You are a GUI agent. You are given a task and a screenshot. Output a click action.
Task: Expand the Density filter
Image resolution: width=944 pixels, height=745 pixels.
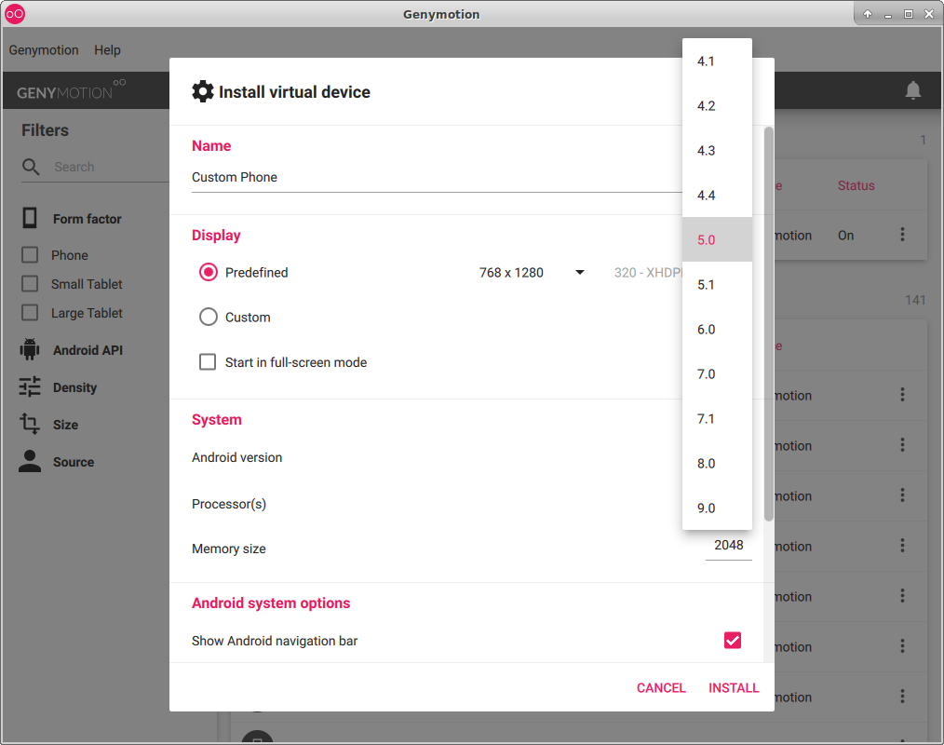coord(74,387)
